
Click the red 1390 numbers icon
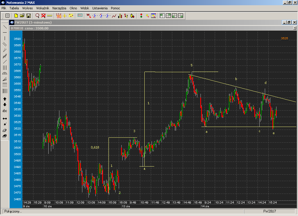(x=59, y=16)
